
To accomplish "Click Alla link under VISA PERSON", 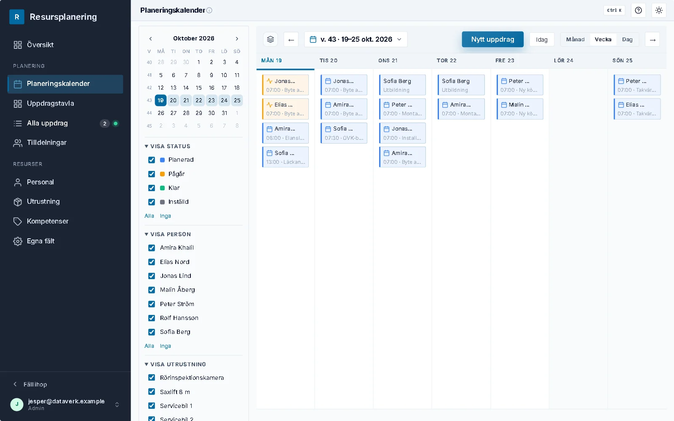I will (x=149, y=346).
